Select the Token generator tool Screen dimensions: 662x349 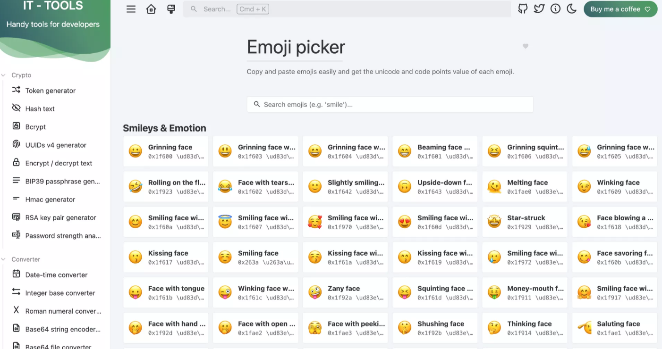tap(50, 90)
